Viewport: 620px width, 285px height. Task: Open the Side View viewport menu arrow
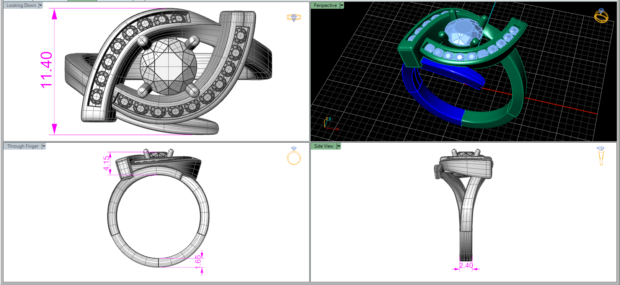(x=339, y=146)
